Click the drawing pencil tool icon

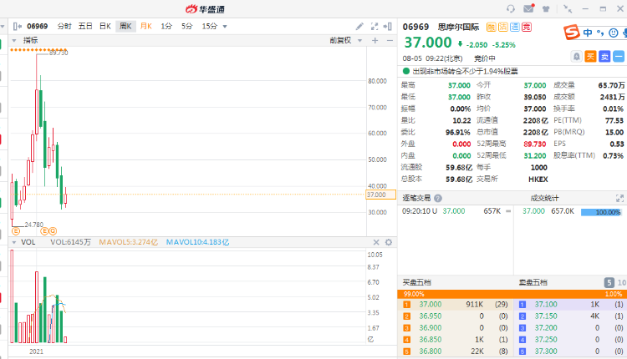pos(359,26)
